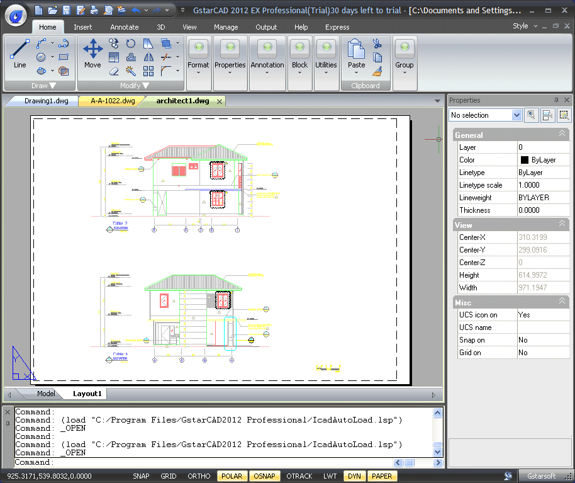Click the Cut scissors icon
The height and width of the screenshot is (483, 575).
click(377, 43)
